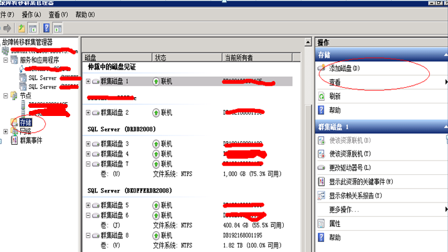
Task: Click the up-one-level folder toolbar icon
Action: pyautogui.click(x=22, y=28)
